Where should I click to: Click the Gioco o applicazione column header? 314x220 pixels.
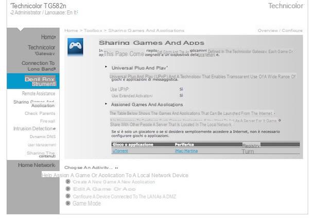[x=133, y=144]
